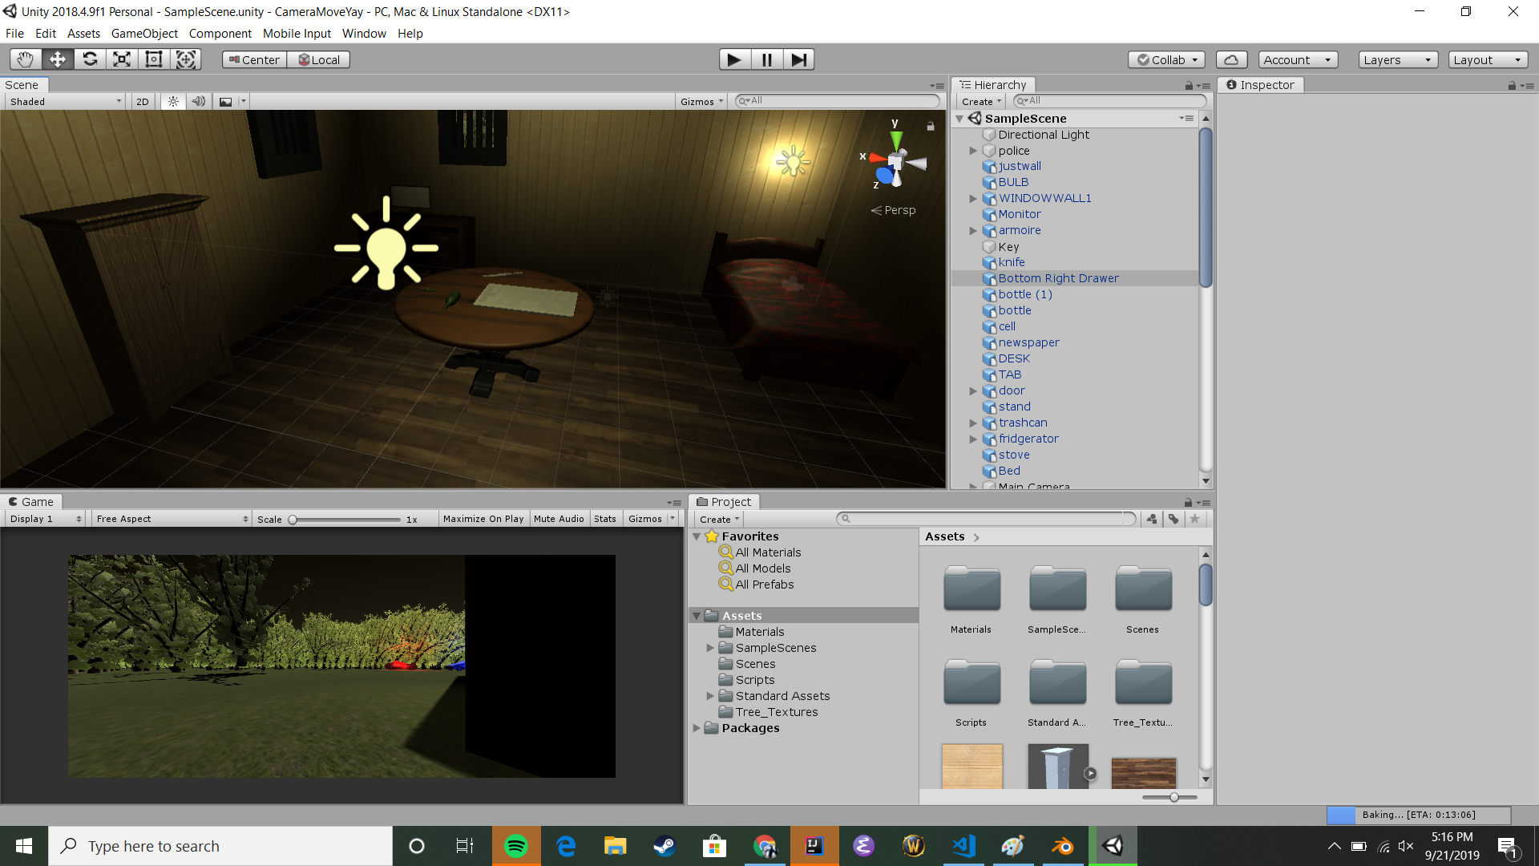Select the Scale tool

122,59
